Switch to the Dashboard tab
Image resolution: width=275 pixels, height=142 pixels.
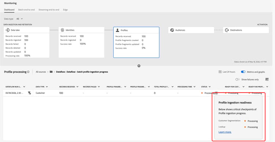(x=9, y=10)
